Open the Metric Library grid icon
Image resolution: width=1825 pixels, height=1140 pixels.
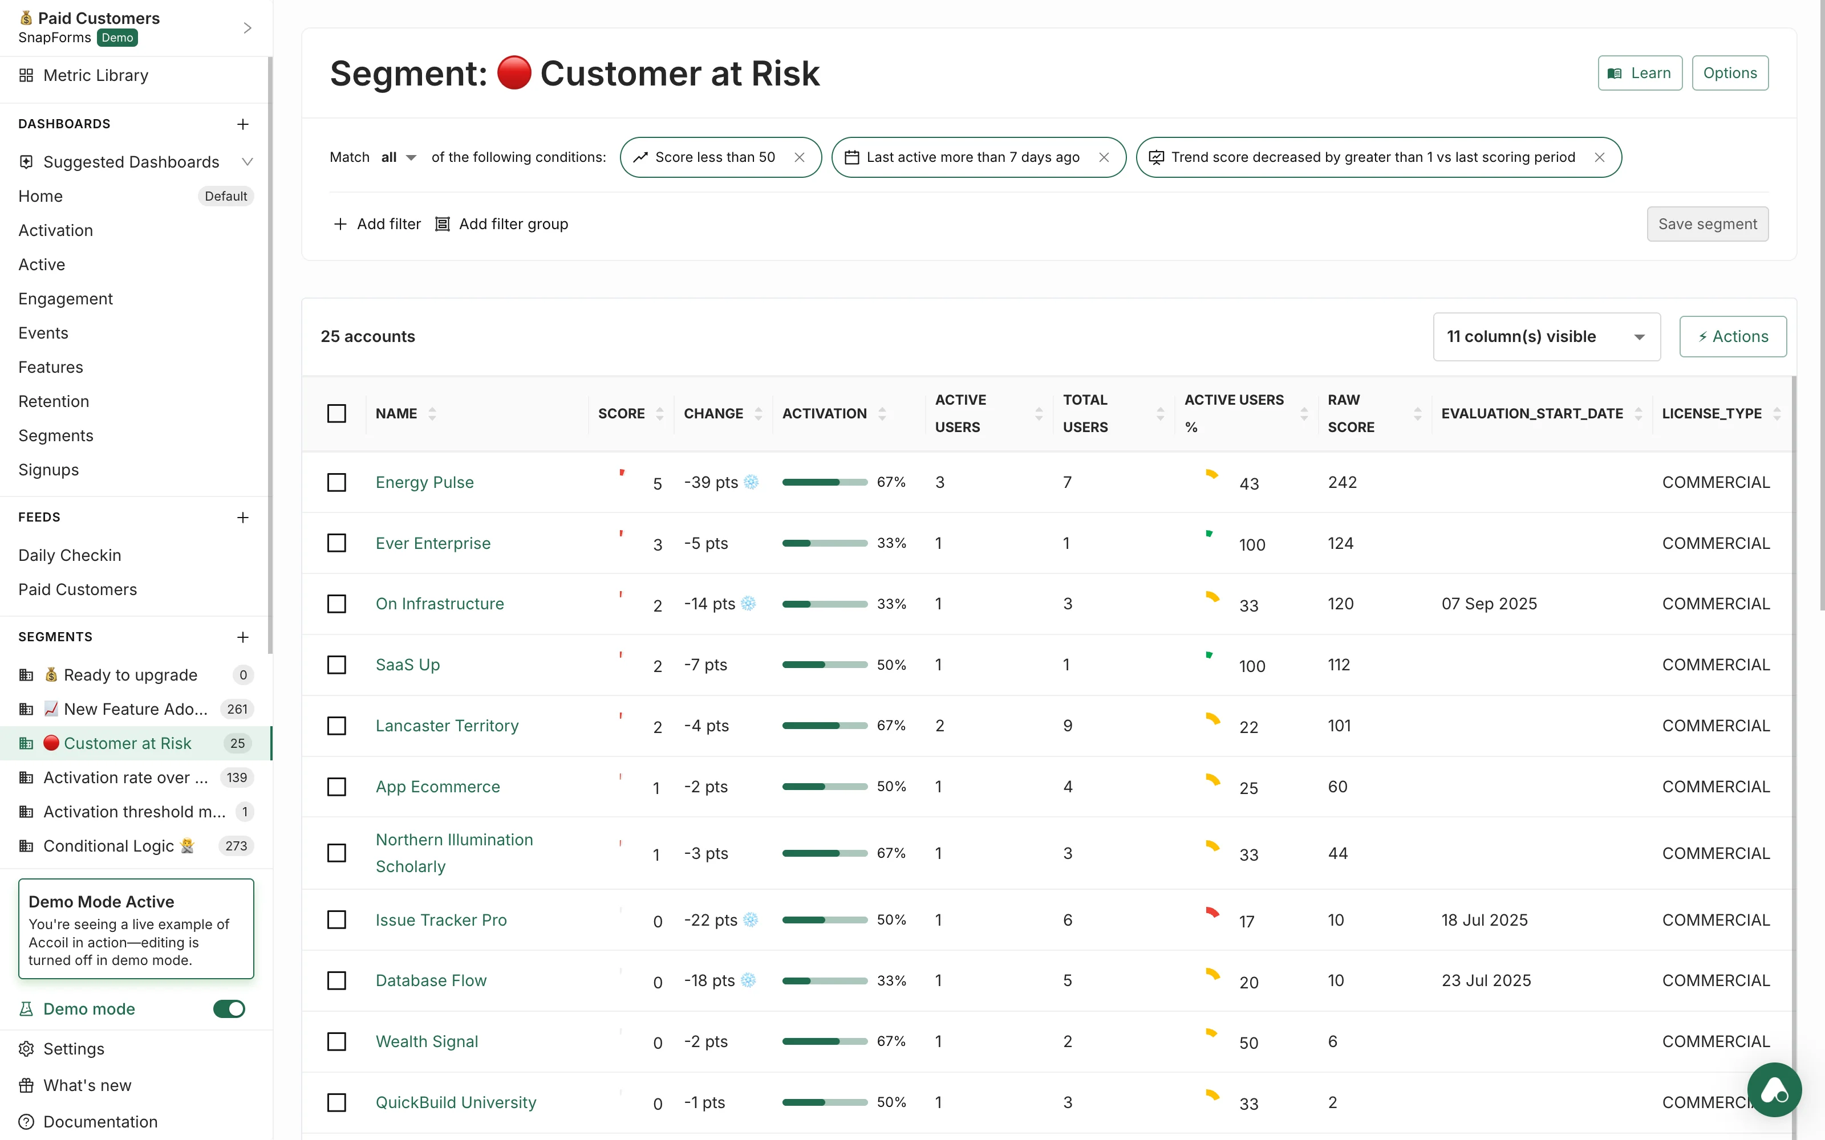tap(26, 75)
